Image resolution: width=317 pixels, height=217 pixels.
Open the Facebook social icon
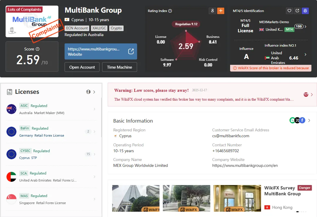point(302,121)
